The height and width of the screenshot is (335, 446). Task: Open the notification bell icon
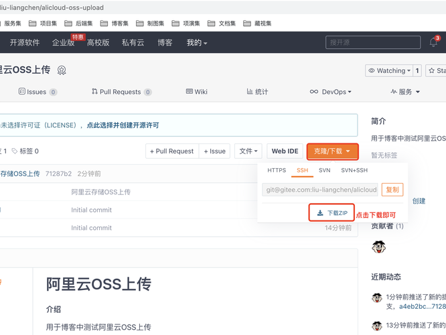[x=433, y=42]
